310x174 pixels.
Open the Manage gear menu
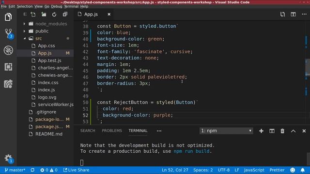[8, 158]
